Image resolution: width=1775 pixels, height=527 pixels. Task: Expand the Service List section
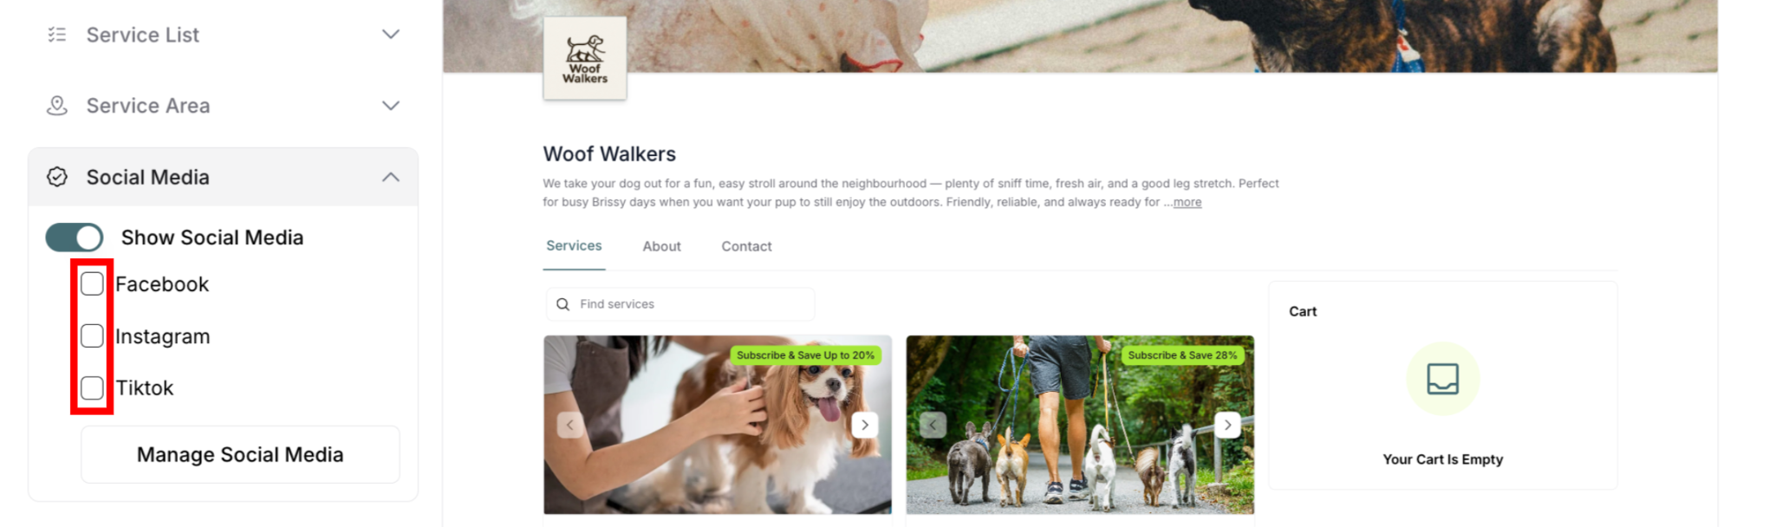pyautogui.click(x=391, y=35)
